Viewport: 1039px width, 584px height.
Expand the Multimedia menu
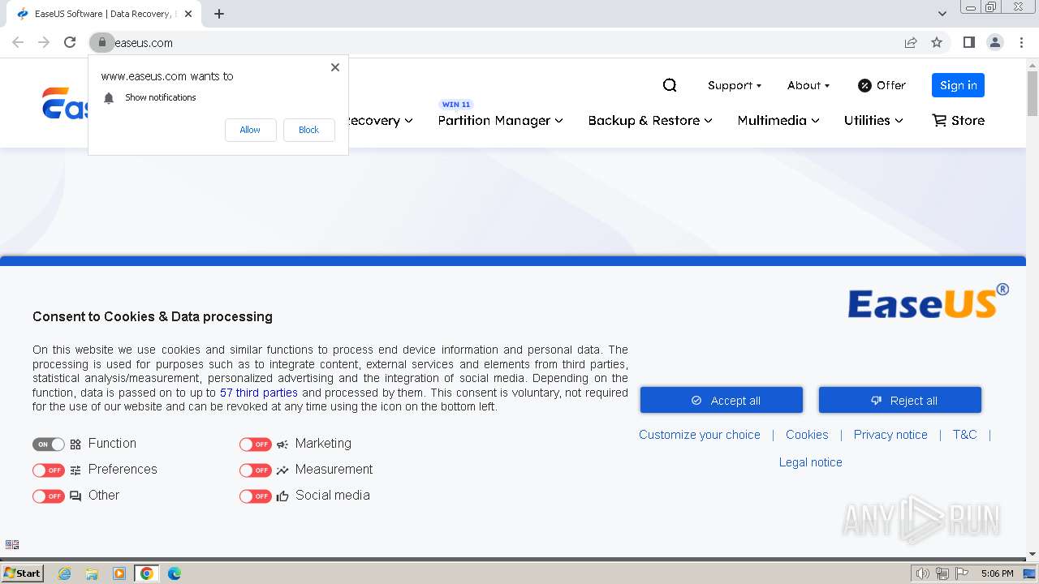pyautogui.click(x=778, y=120)
